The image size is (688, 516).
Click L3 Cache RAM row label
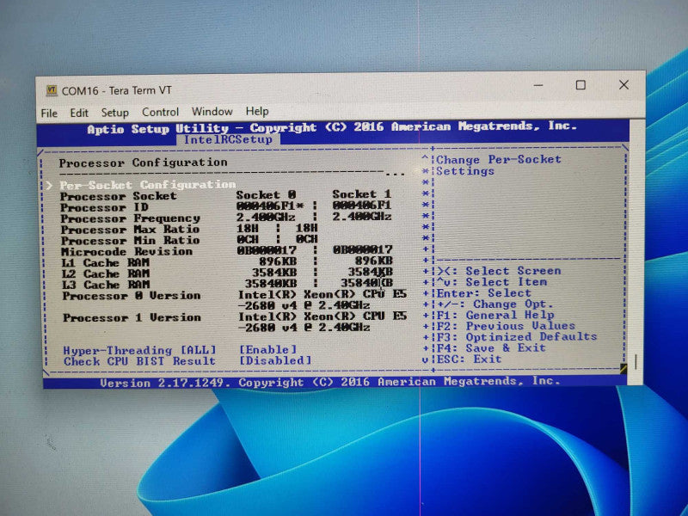click(106, 285)
